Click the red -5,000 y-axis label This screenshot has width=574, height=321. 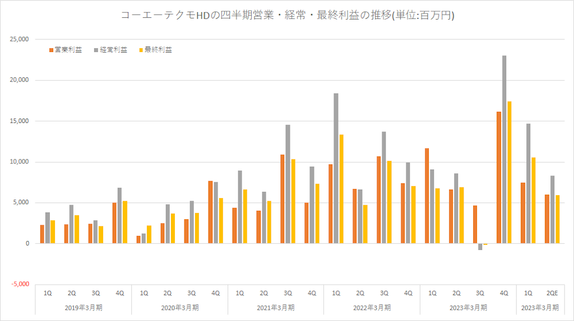click(20, 284)
